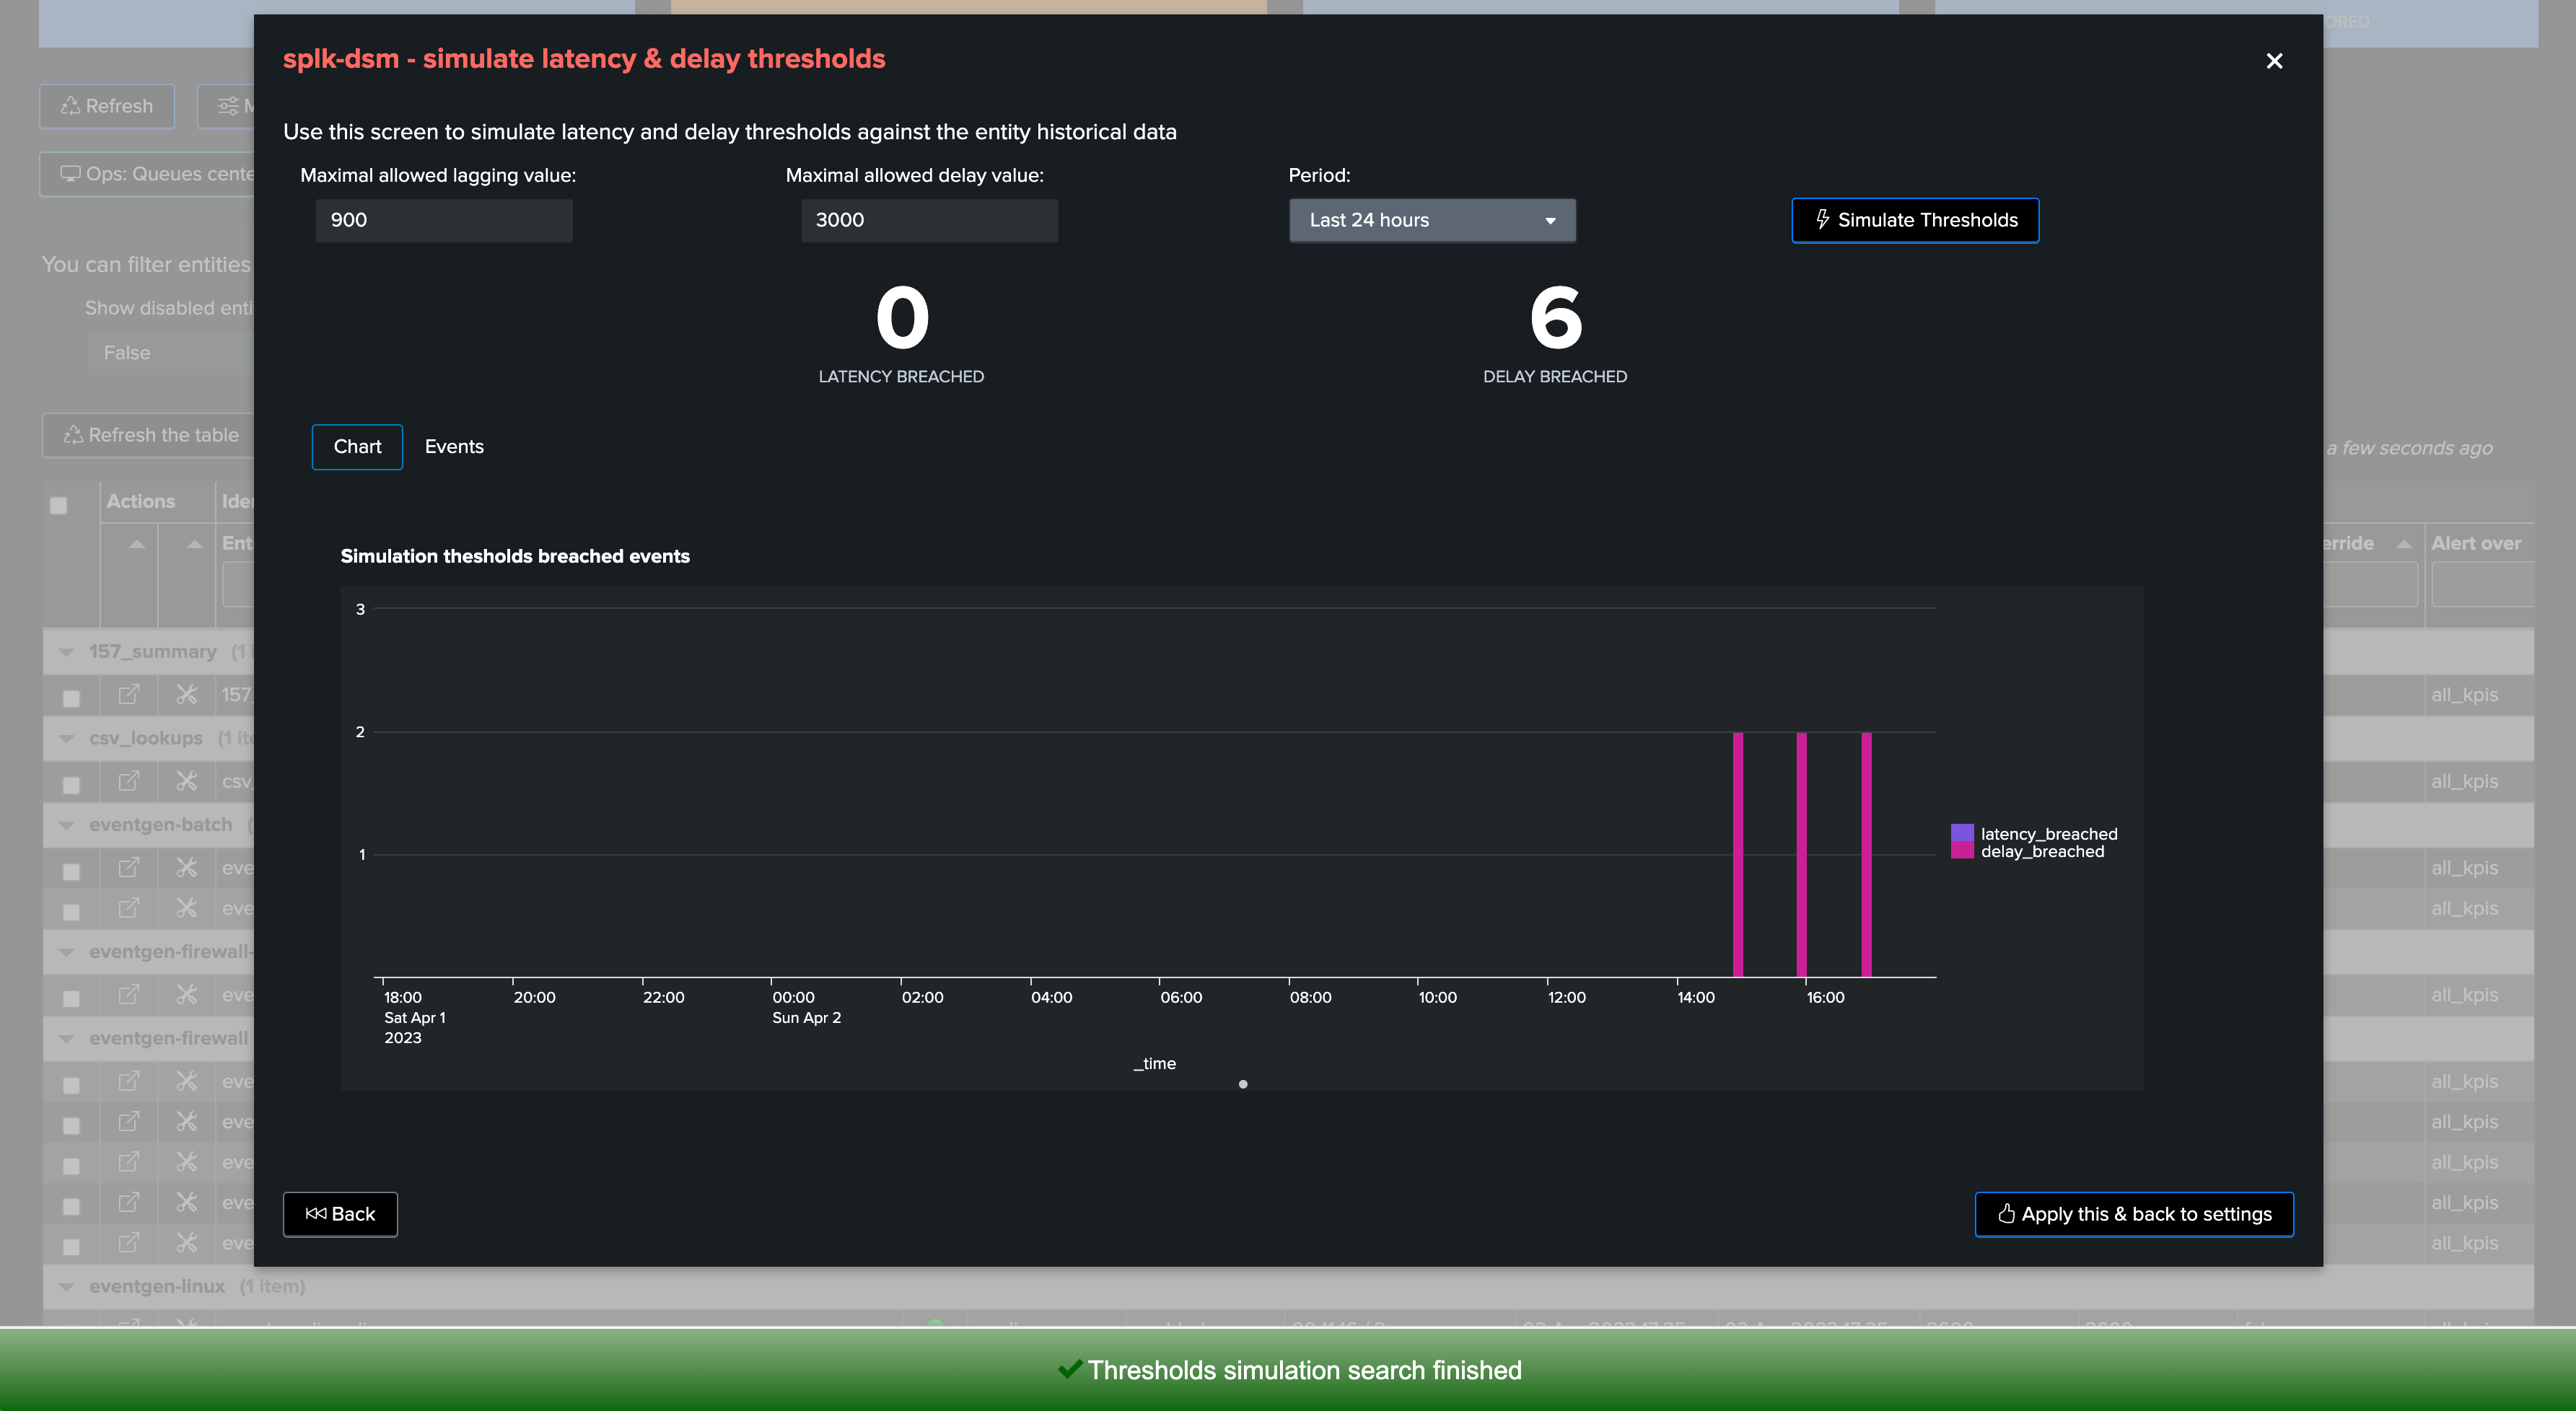
Task: Tick the select-all checkbox in table header
Action: pos(59,505)
